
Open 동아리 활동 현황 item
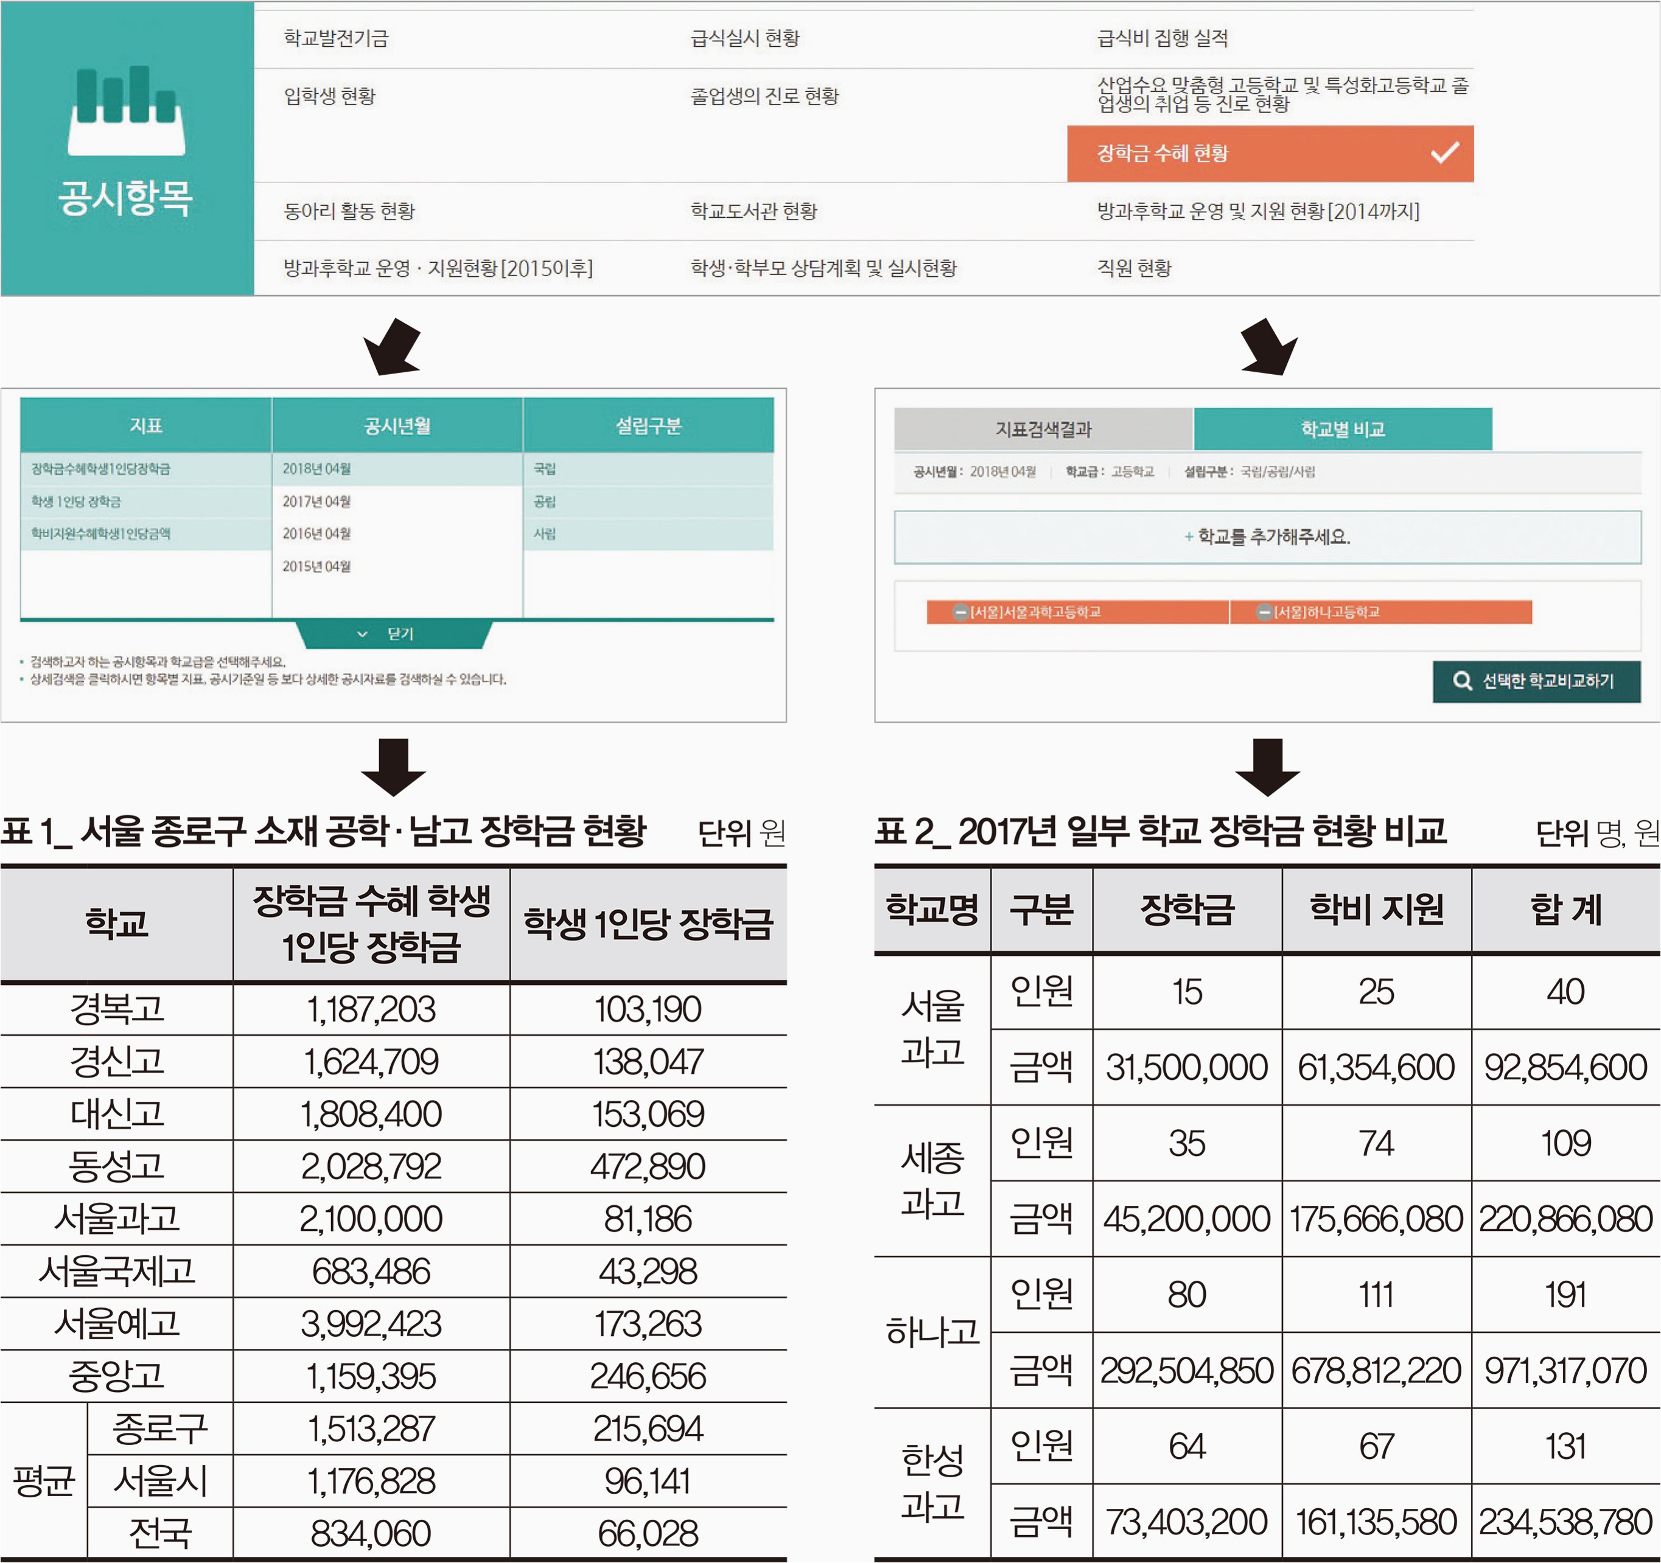click(x=349, y=211)
